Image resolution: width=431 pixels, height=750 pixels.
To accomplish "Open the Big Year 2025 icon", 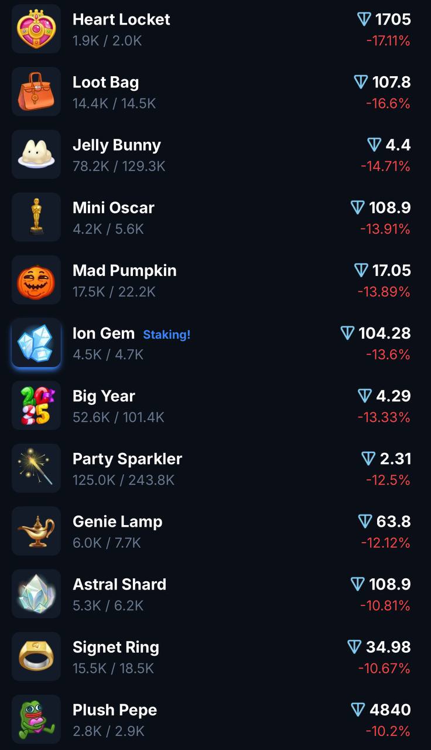I will (36, 405).
